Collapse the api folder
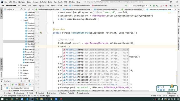 click(x=21, y=20)
